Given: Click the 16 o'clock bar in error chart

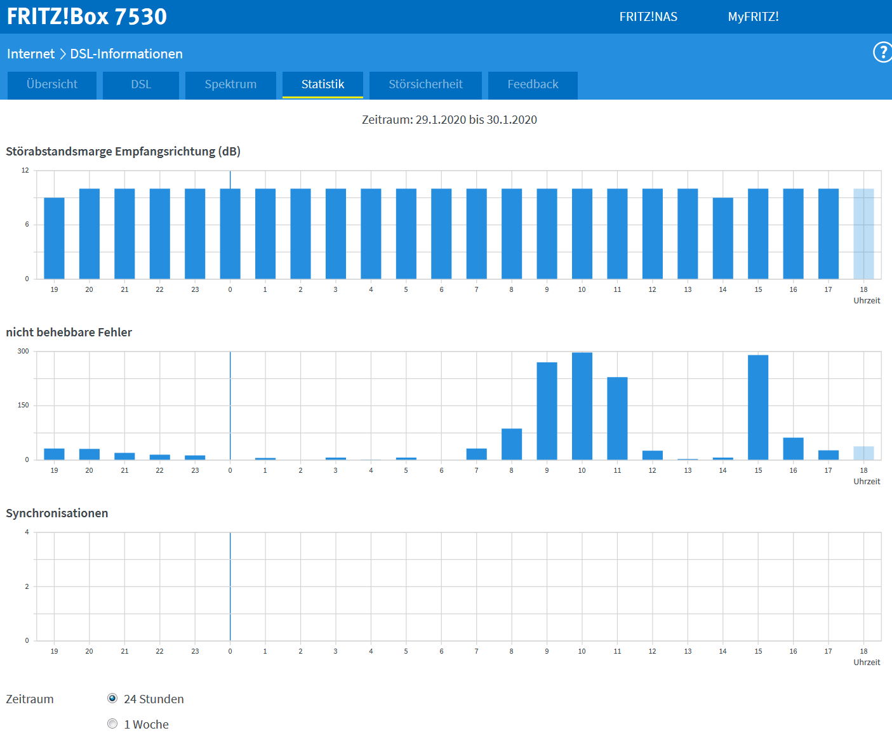Looking at the screenshot, I should coord(793,449).
